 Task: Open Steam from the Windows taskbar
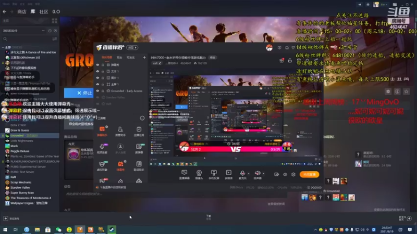[112, 229]
